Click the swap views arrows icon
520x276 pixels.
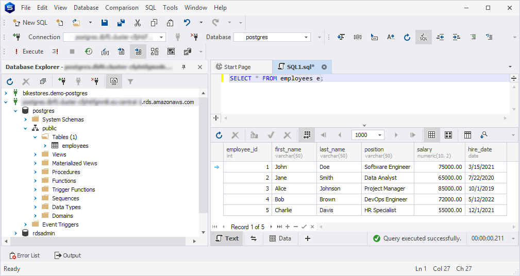[x=254, y=238]
